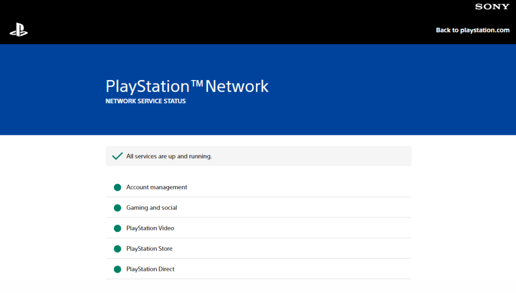The width and height of the screenshot is (516, 293).
Task: Click the Gaming and social status dot
Action: tap(117, 208)
